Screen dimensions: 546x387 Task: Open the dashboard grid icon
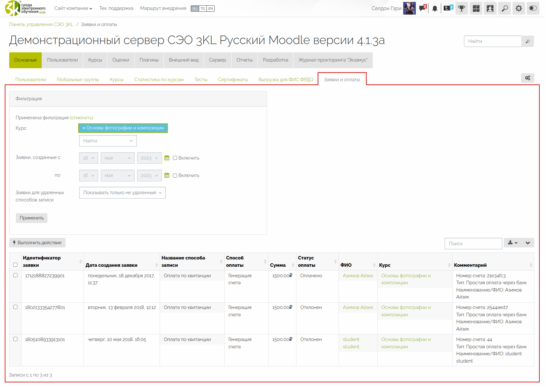(476, 9)
